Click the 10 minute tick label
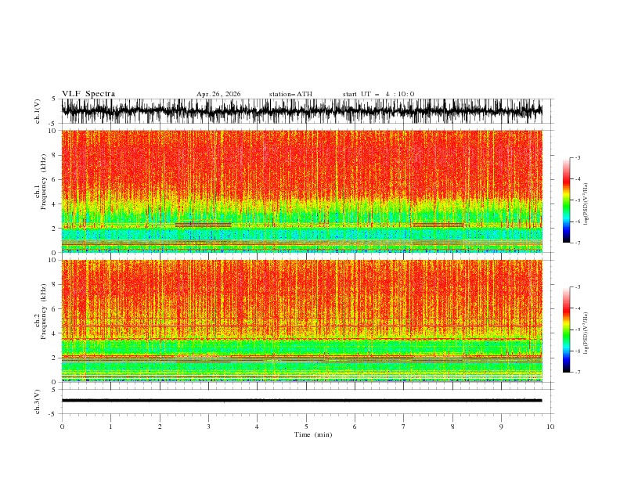The image size is (620, 479). (550, 427)
